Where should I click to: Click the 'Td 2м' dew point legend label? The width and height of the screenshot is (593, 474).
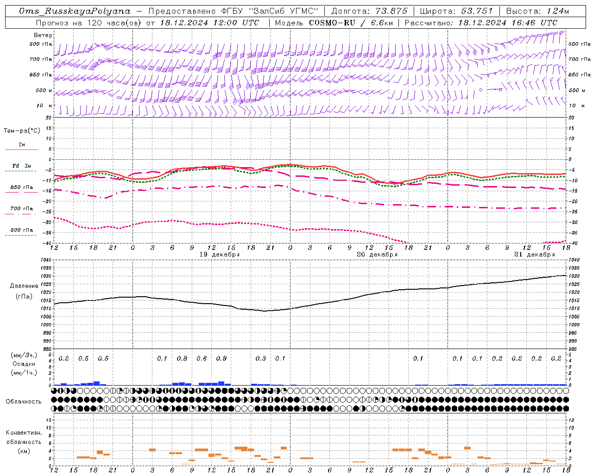(21, 166)
